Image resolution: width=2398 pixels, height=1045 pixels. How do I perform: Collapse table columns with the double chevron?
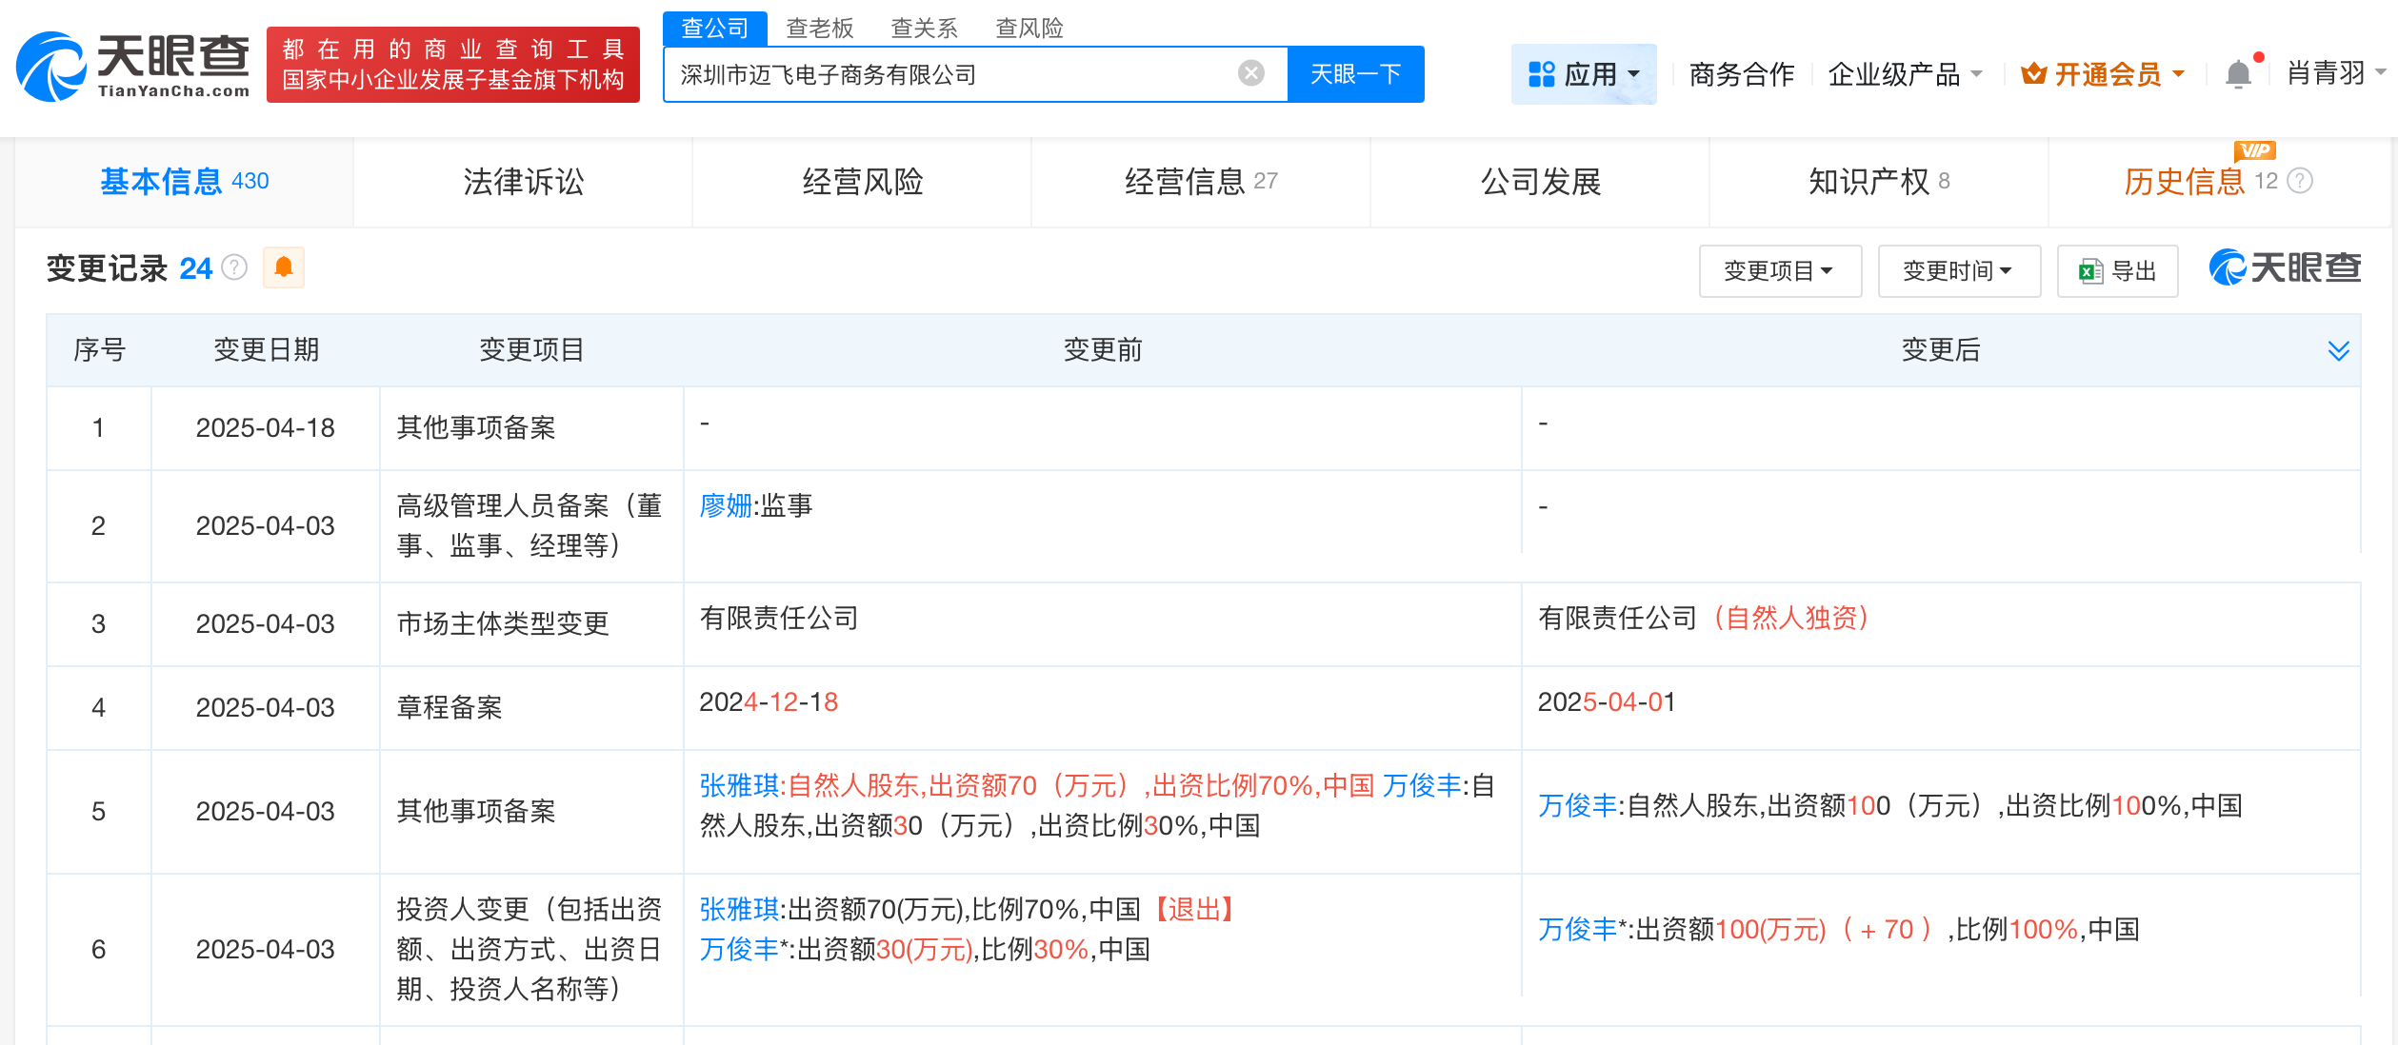coord(2338,350)
